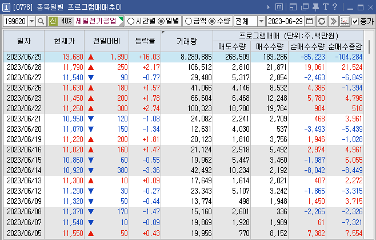Click the stock code input field 199820
This screenshot has width=376, height=240.
tap(15, 21)
